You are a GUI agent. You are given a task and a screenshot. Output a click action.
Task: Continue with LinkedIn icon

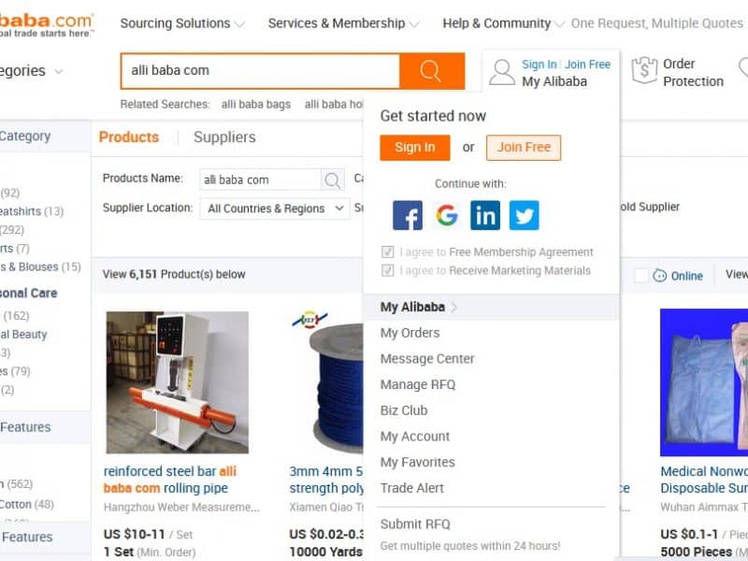coord(485,215)
